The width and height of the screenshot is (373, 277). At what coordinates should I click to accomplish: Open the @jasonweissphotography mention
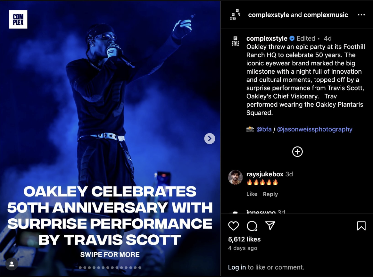click(x=314, y=129)
